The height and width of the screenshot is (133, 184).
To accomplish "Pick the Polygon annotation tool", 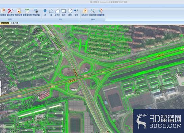I will (x=57, y=12).
